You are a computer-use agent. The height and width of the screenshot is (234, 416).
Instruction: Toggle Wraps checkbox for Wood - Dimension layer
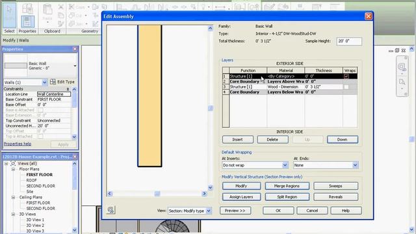click(346, 87)
